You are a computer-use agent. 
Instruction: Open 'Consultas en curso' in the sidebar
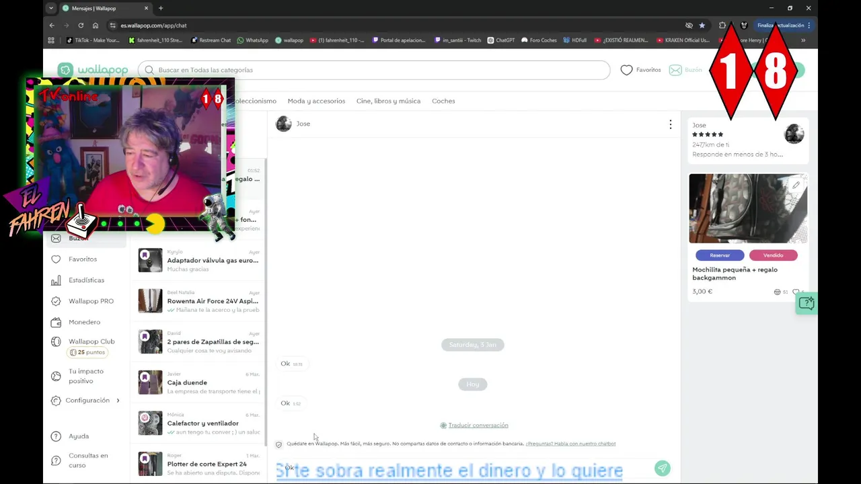click(x=88, y=460)
